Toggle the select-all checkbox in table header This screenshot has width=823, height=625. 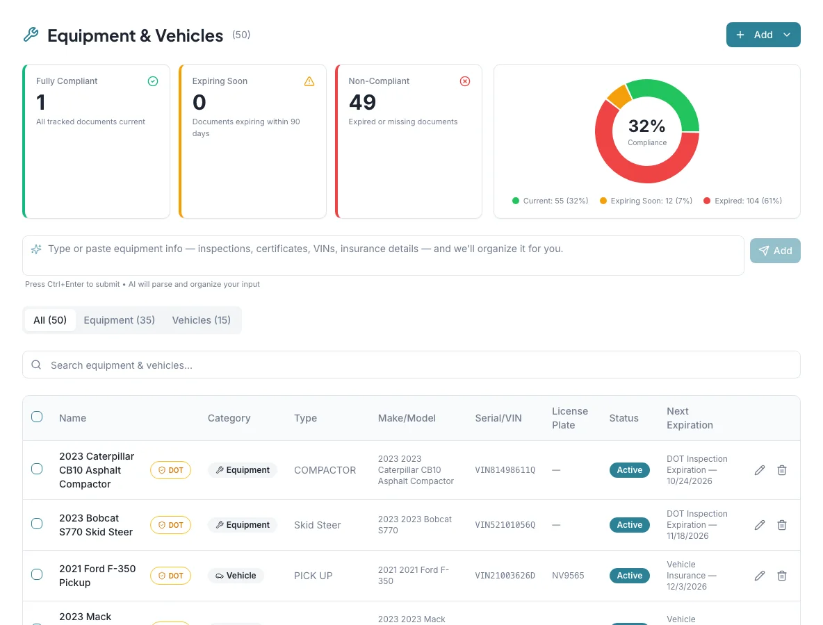tap(37, 417)
